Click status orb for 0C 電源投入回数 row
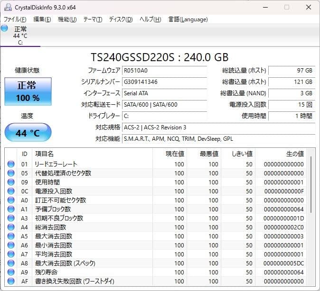Screen dimensions: 320x291 pos(11,191)
